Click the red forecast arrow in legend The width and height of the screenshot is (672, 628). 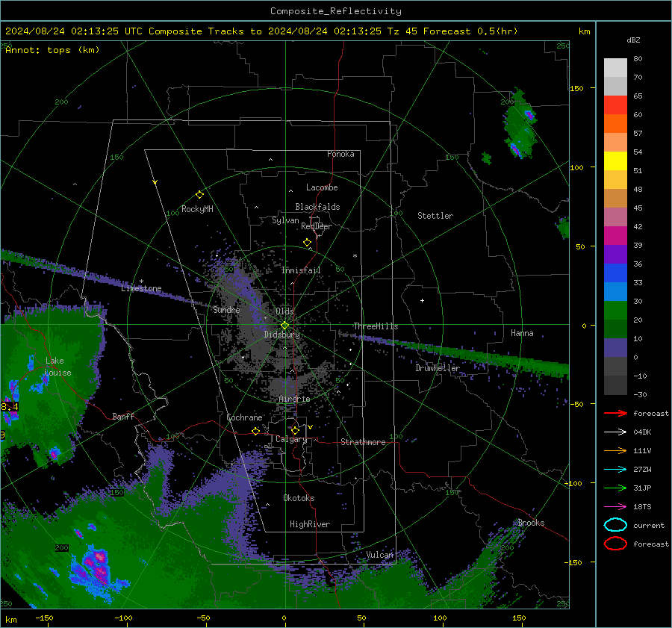coord(615,413)
